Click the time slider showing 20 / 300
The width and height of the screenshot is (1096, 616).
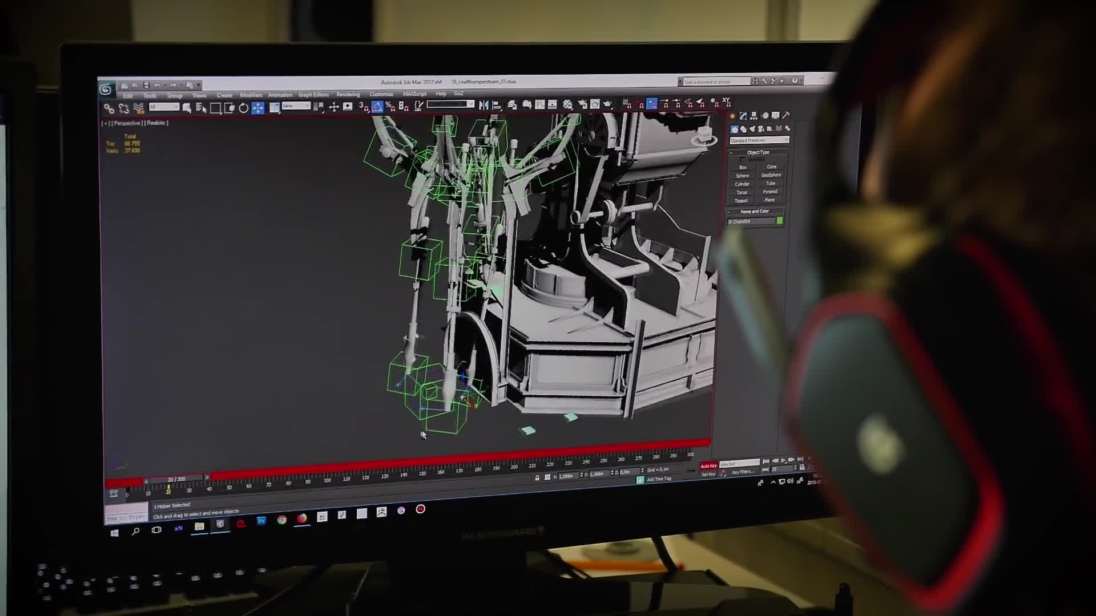pos(176,479)
